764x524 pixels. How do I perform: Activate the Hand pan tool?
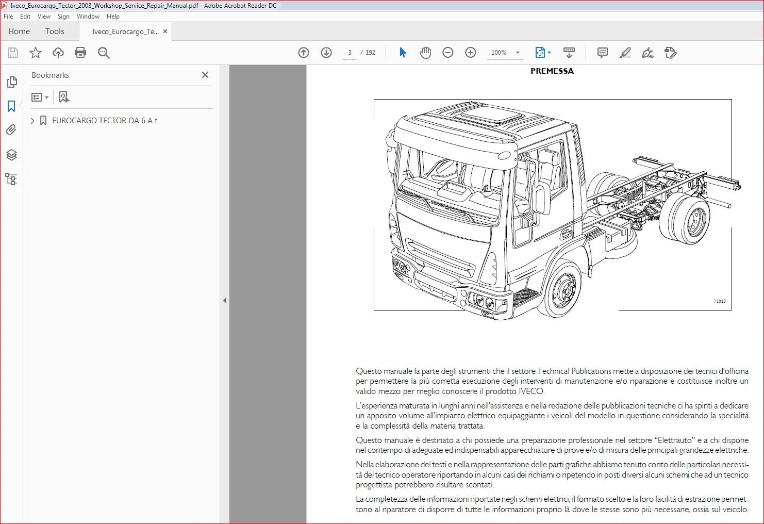(x=425, y=53)
